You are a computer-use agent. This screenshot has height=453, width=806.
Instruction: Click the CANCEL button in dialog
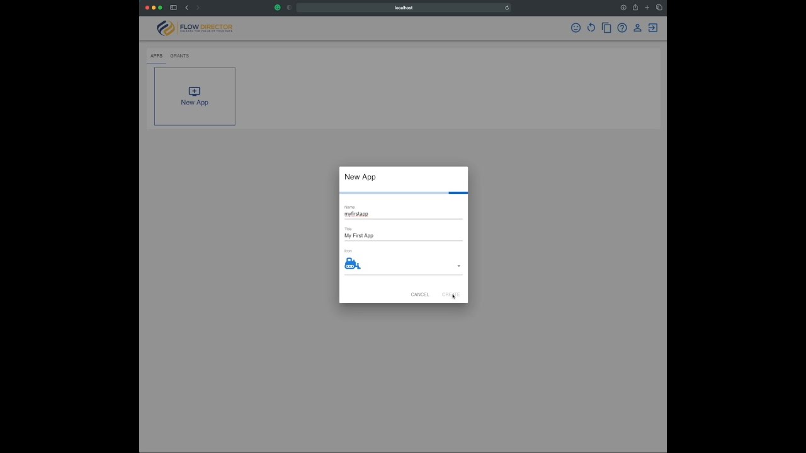pos(420,294)
